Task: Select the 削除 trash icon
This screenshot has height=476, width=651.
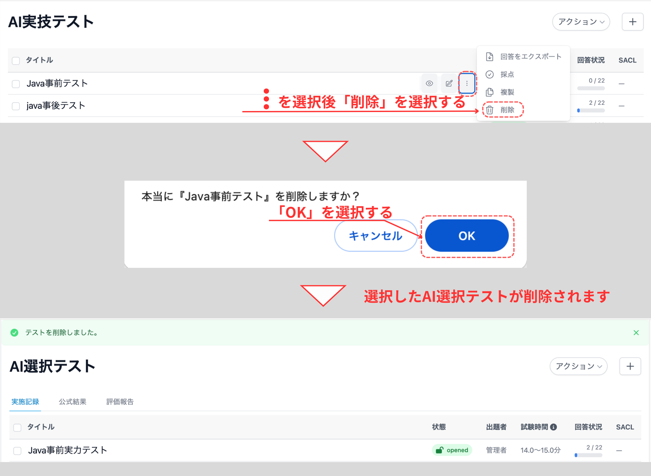Action: tap(489, 110)
